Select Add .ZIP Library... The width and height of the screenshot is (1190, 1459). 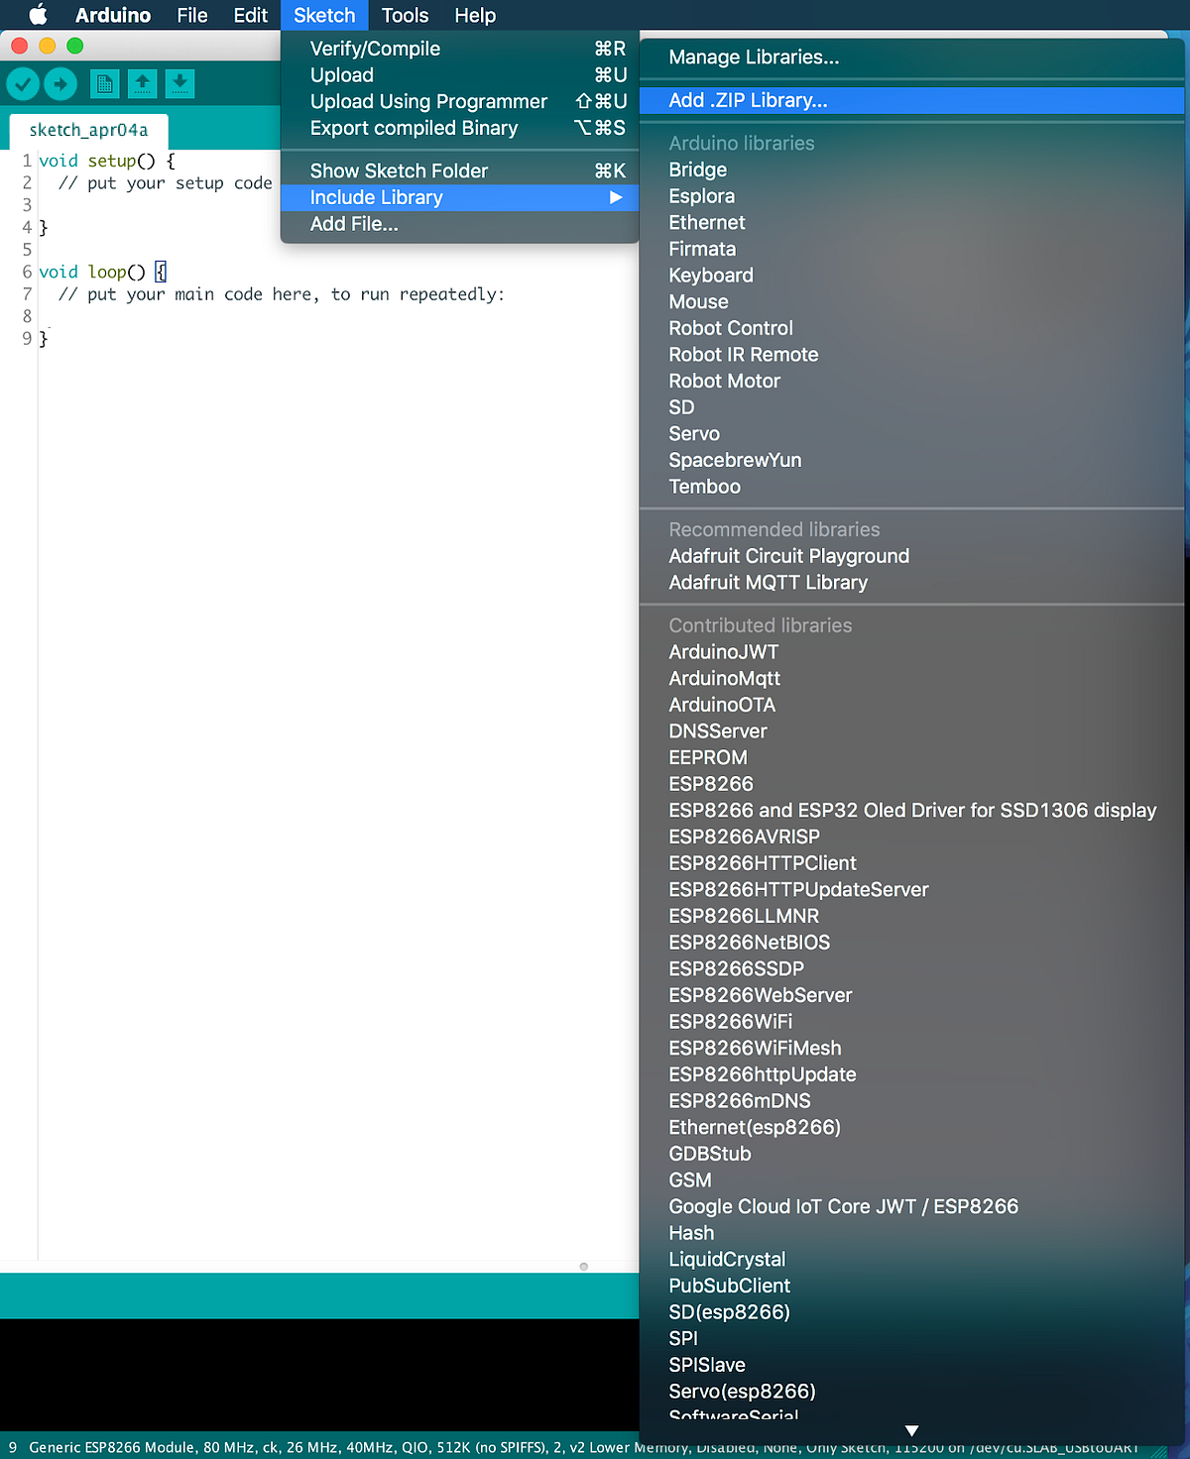click(x=912, y=100)
